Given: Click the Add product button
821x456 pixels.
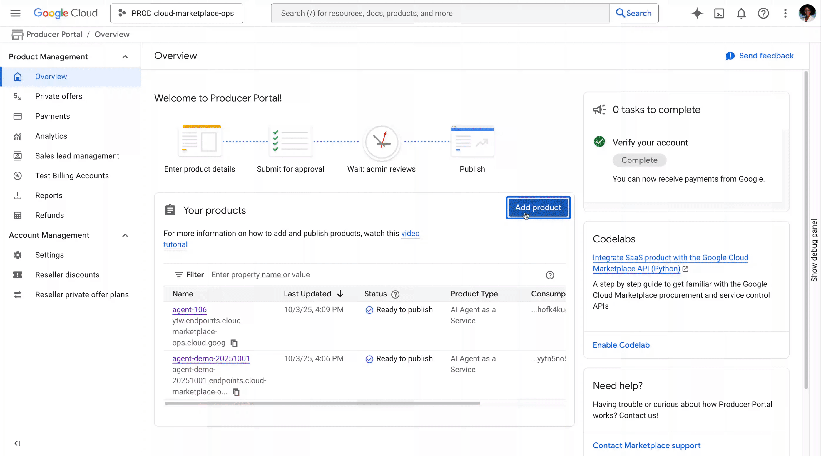Looking at the screenshot, I should pyautogui.click(x=538, y=207).
